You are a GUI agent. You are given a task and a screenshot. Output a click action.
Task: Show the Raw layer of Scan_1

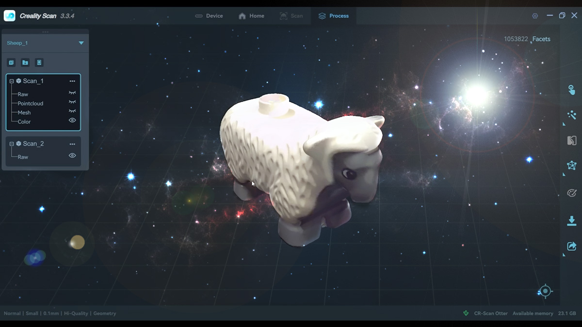tap(72, 93)
